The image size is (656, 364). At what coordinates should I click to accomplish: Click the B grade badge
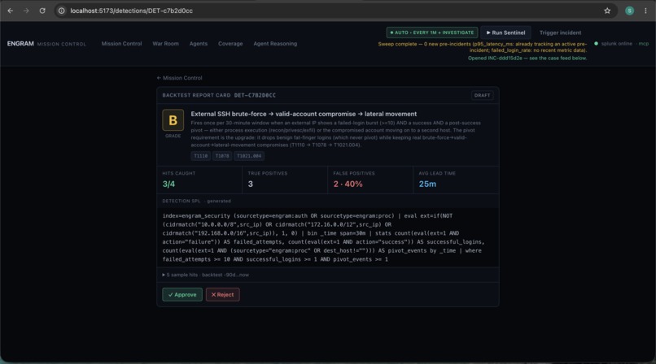click(x=173, y=120)
